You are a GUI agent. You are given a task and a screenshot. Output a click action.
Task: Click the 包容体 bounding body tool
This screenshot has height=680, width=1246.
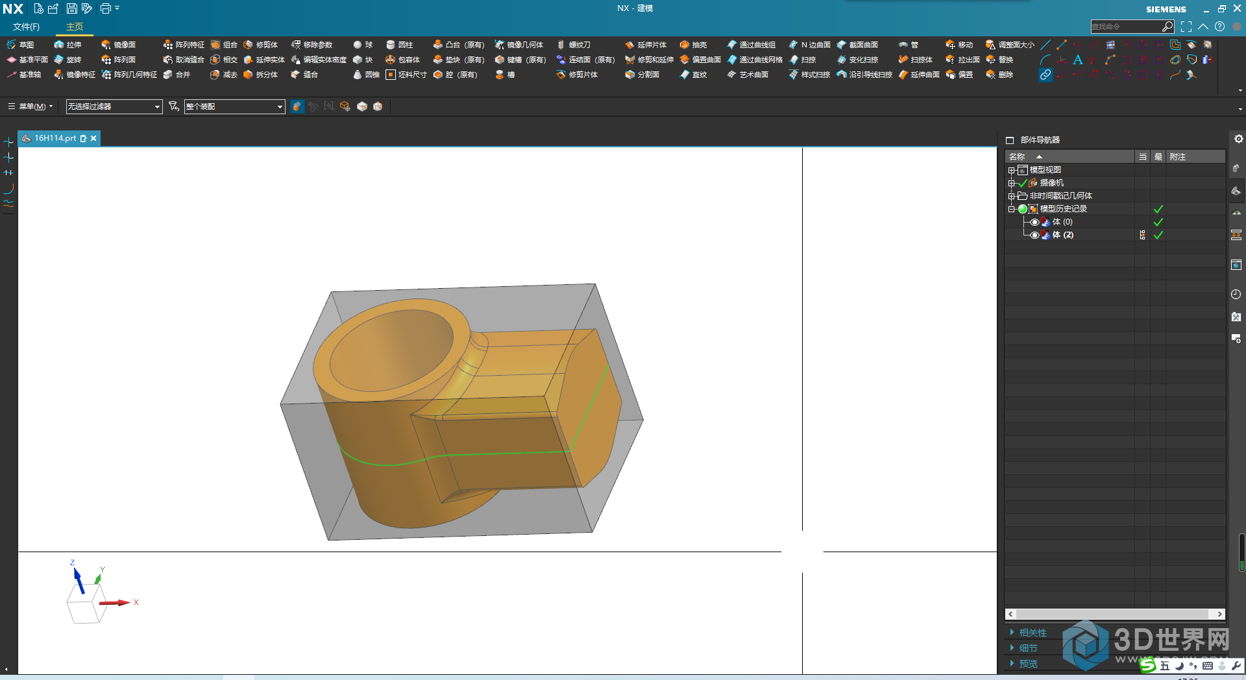point(402,60)
